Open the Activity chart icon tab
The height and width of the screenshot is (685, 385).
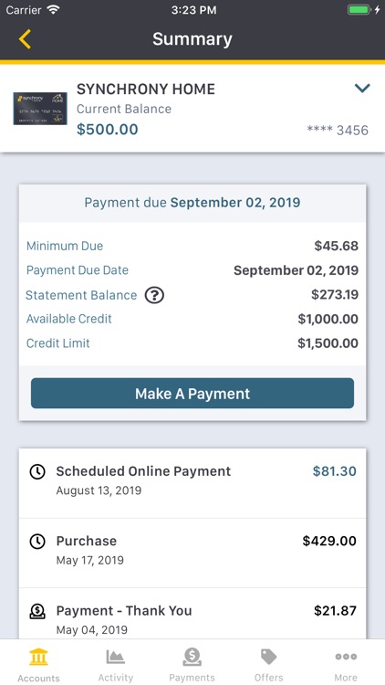[x=115, y=665]
